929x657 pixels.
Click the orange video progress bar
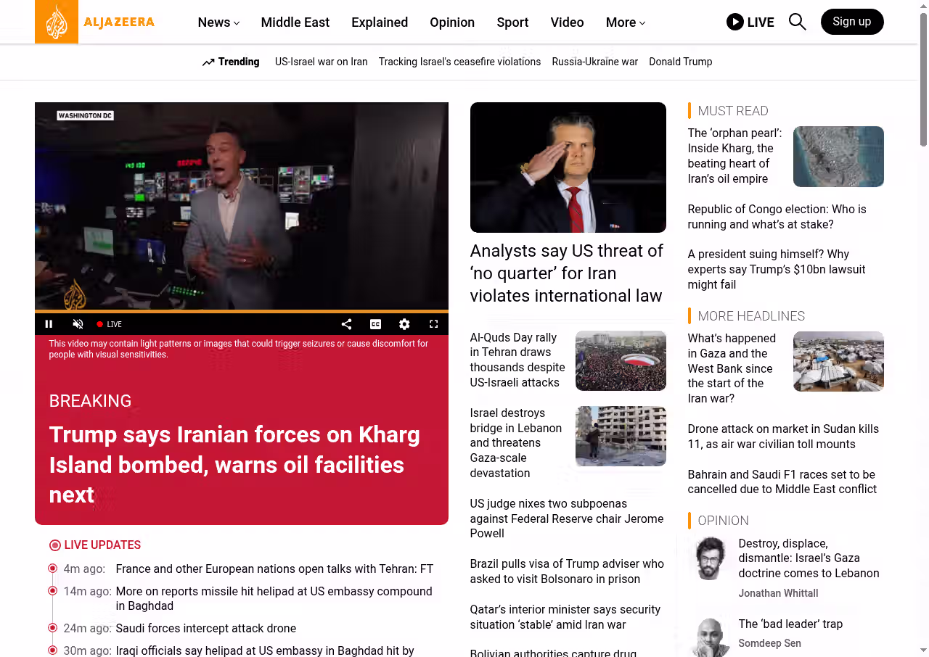[x=241, y=311]
